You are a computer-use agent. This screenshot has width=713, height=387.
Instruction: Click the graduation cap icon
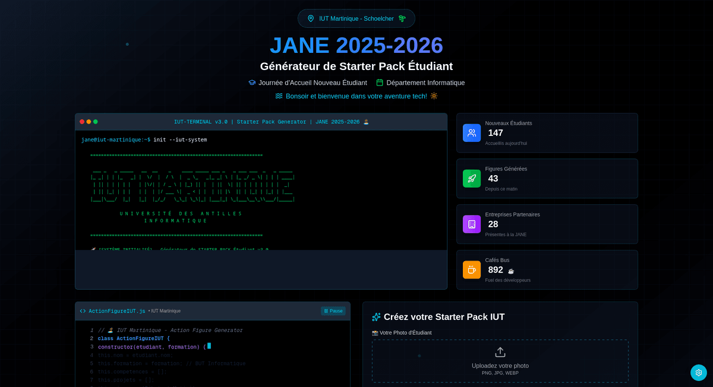tap(252, 83)
